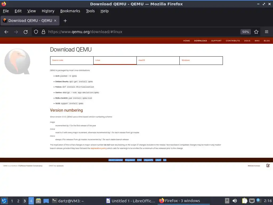The height and width of the screenshot is (205, 273).
Task: Select the macOS download tab
Action: pos(158,61)
